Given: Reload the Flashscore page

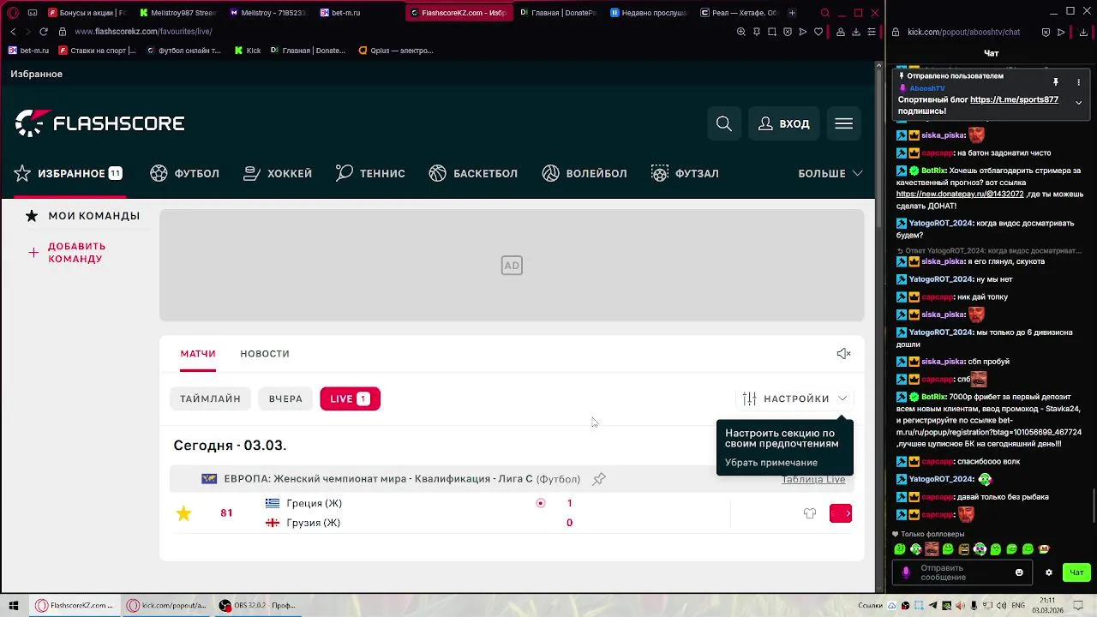Looking at the screenshot, I should [x=43, y=32].
